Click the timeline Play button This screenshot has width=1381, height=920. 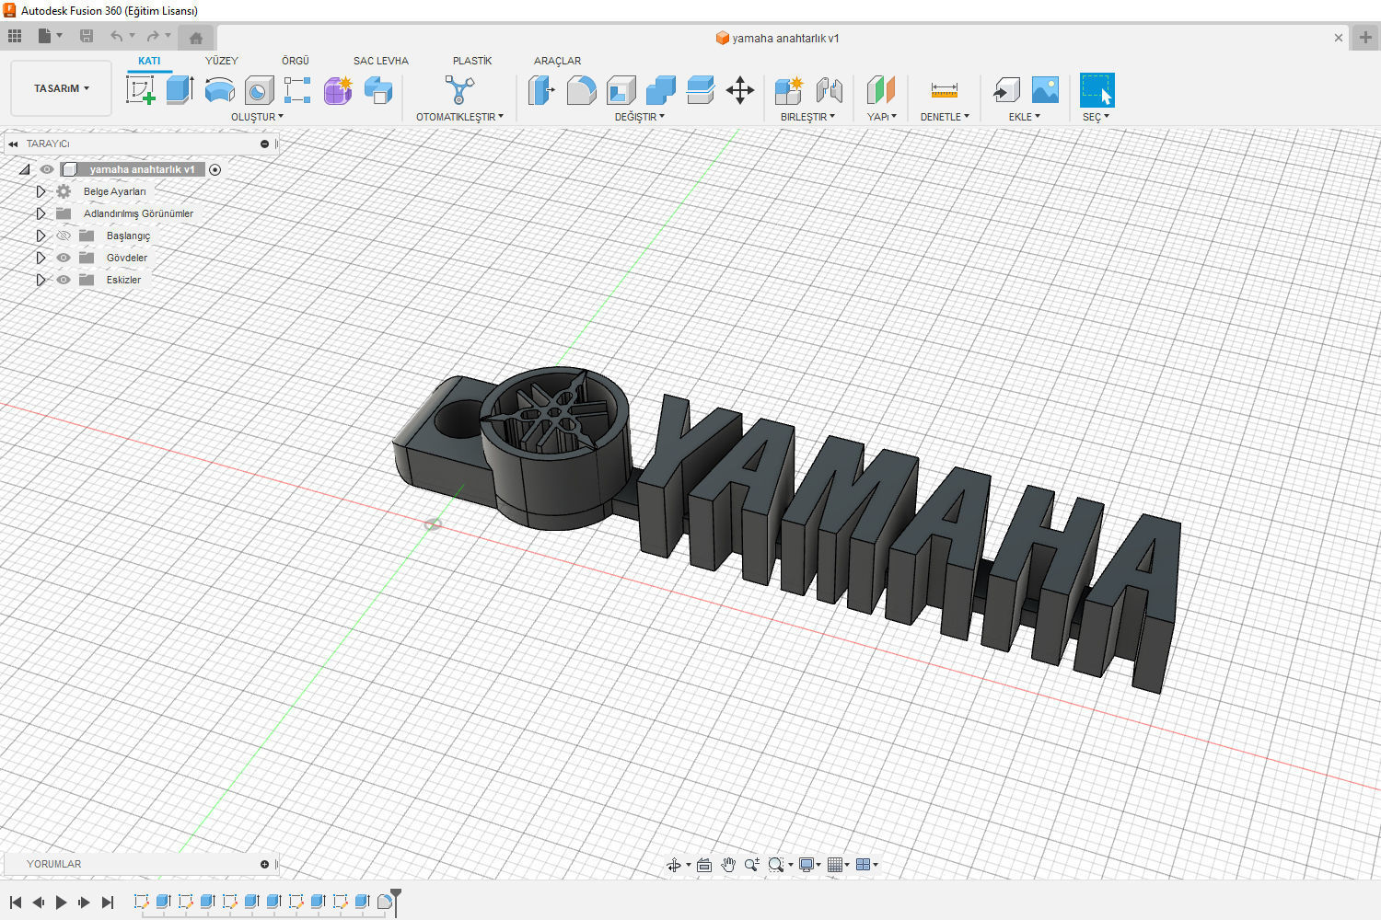[x=61, y=903]
